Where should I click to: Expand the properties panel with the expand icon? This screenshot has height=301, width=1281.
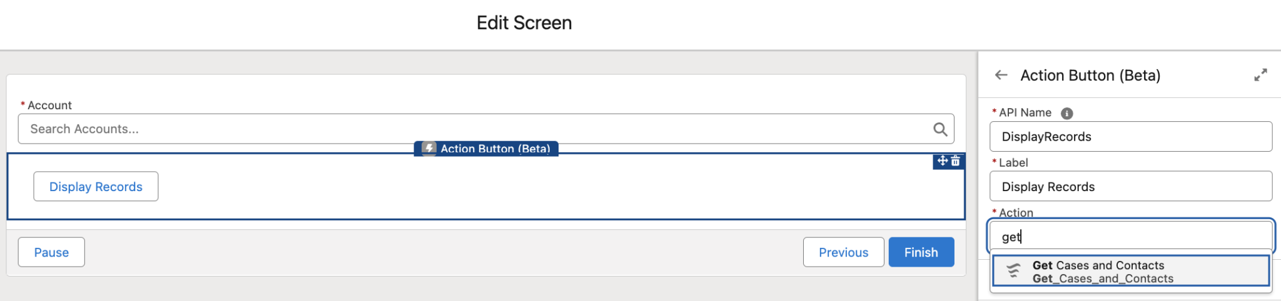[1260, 76]
